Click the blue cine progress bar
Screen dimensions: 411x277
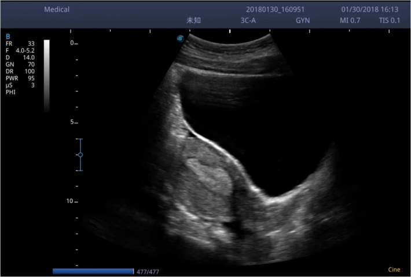(x=93, y=271)
